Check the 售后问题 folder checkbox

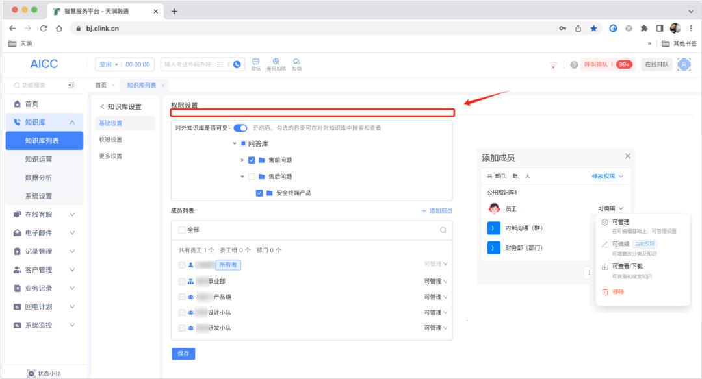[x=252, y=177]
